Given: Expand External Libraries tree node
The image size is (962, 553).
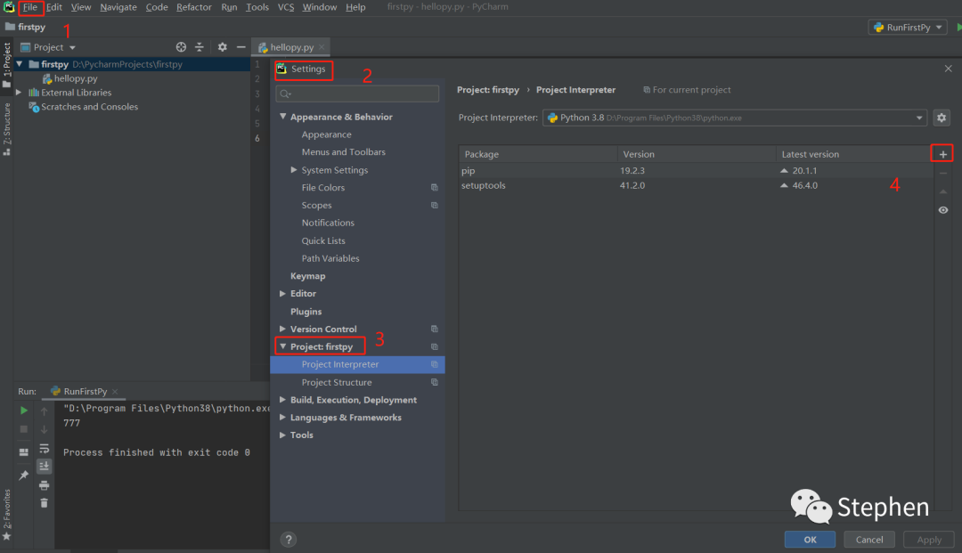Looking at the screenshot, I should [x=19, y=93].
